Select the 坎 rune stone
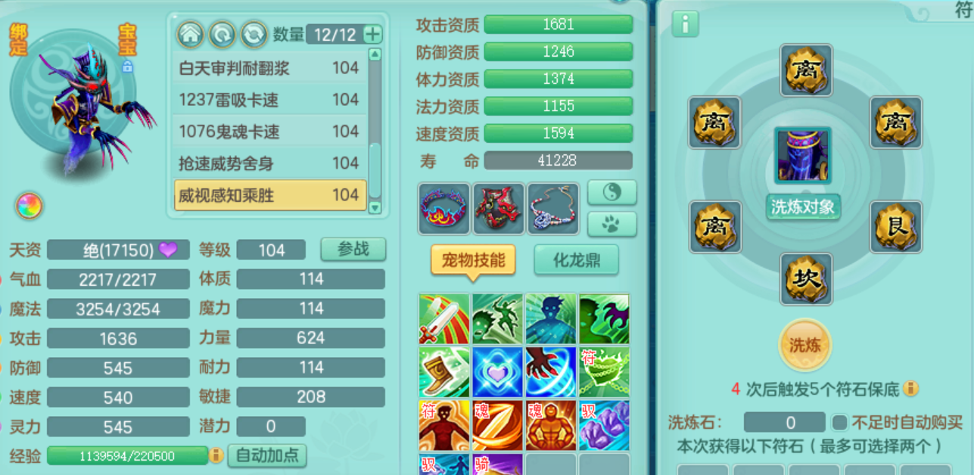 [806, 279]
